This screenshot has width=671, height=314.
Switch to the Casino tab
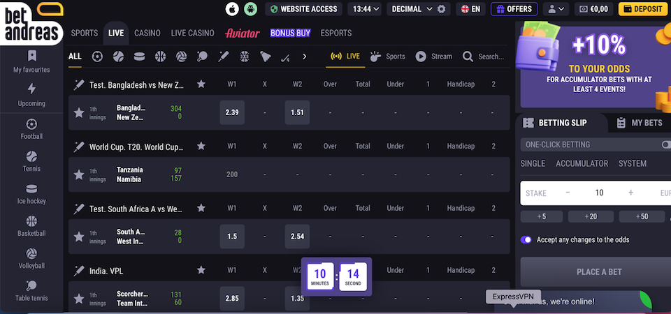click(147, 33)
